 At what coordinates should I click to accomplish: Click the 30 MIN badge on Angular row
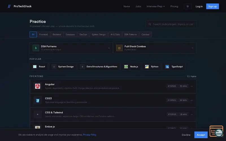point(183,86)
